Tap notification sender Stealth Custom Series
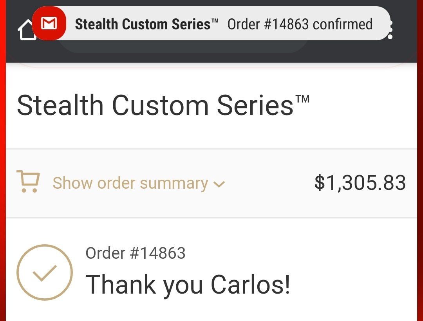The image size is (423, 321). point(146,24)
